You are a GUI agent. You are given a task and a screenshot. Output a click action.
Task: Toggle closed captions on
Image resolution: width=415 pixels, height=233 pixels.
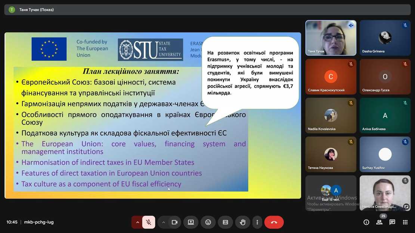(x=225, y=222)
